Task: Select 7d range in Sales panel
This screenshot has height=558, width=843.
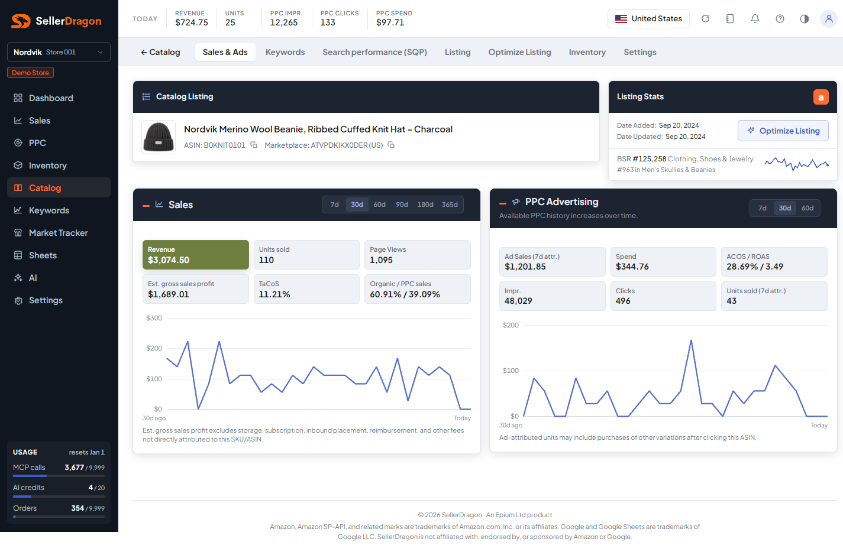Action: 335,205
